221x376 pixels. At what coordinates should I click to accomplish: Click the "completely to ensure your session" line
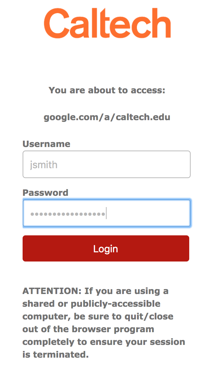[103, 342]
